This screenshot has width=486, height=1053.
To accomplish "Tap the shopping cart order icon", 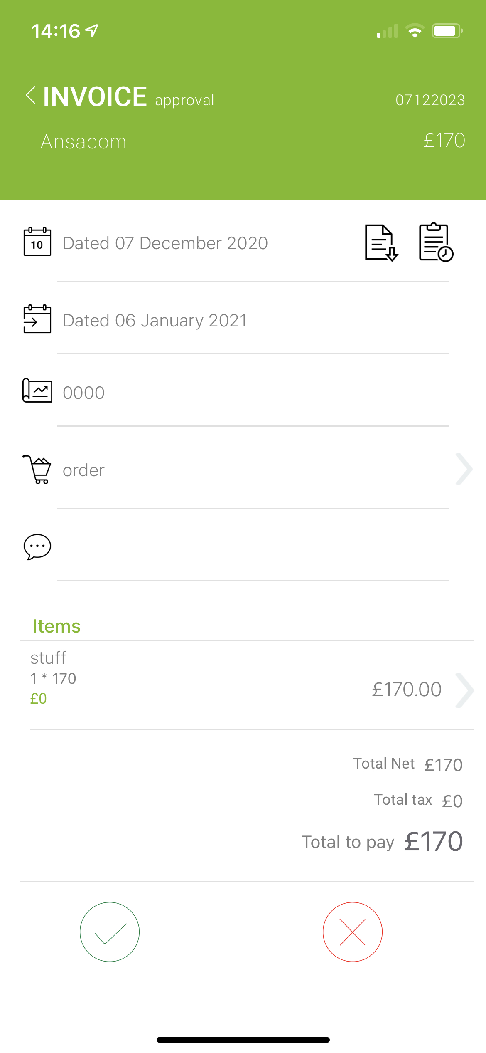I will coord(37,470).
